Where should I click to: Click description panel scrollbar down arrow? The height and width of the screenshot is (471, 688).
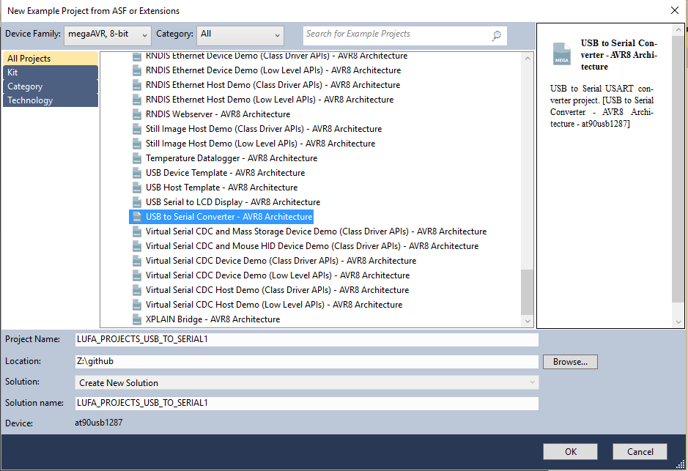[678, 322]
